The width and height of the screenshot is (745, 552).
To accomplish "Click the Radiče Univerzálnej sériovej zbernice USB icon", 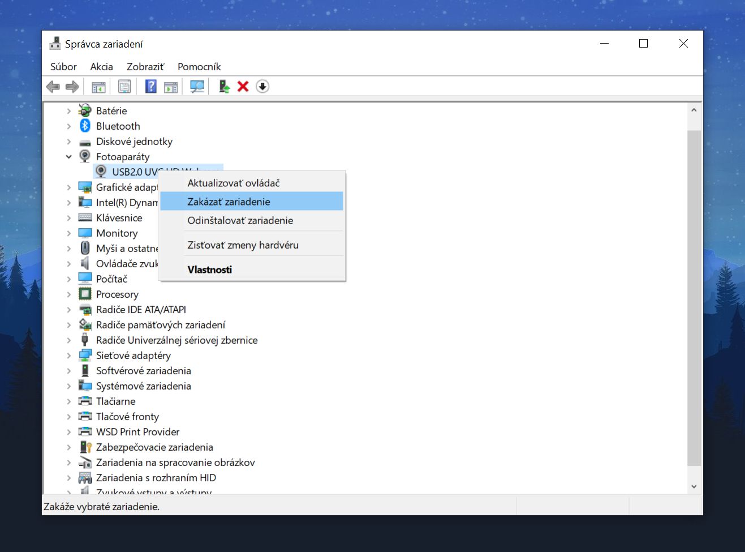I will coord(85,340).
